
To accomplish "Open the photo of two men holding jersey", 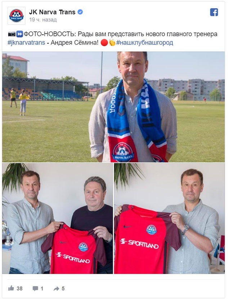I will point(57,218).
